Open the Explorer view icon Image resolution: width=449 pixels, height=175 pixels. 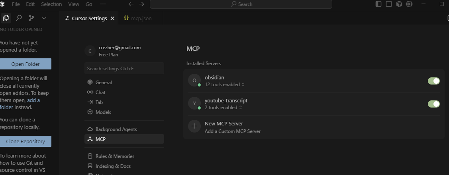(x=6, y=18)
